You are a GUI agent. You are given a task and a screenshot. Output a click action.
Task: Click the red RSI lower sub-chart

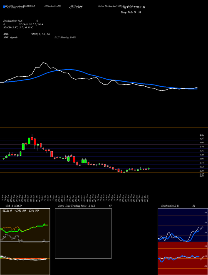(x=183, y=258)
